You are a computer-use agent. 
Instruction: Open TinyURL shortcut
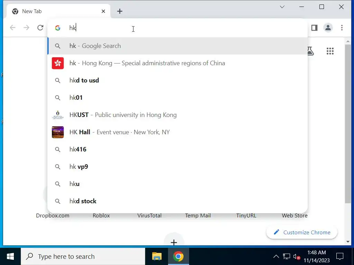(x=246, y=216)
